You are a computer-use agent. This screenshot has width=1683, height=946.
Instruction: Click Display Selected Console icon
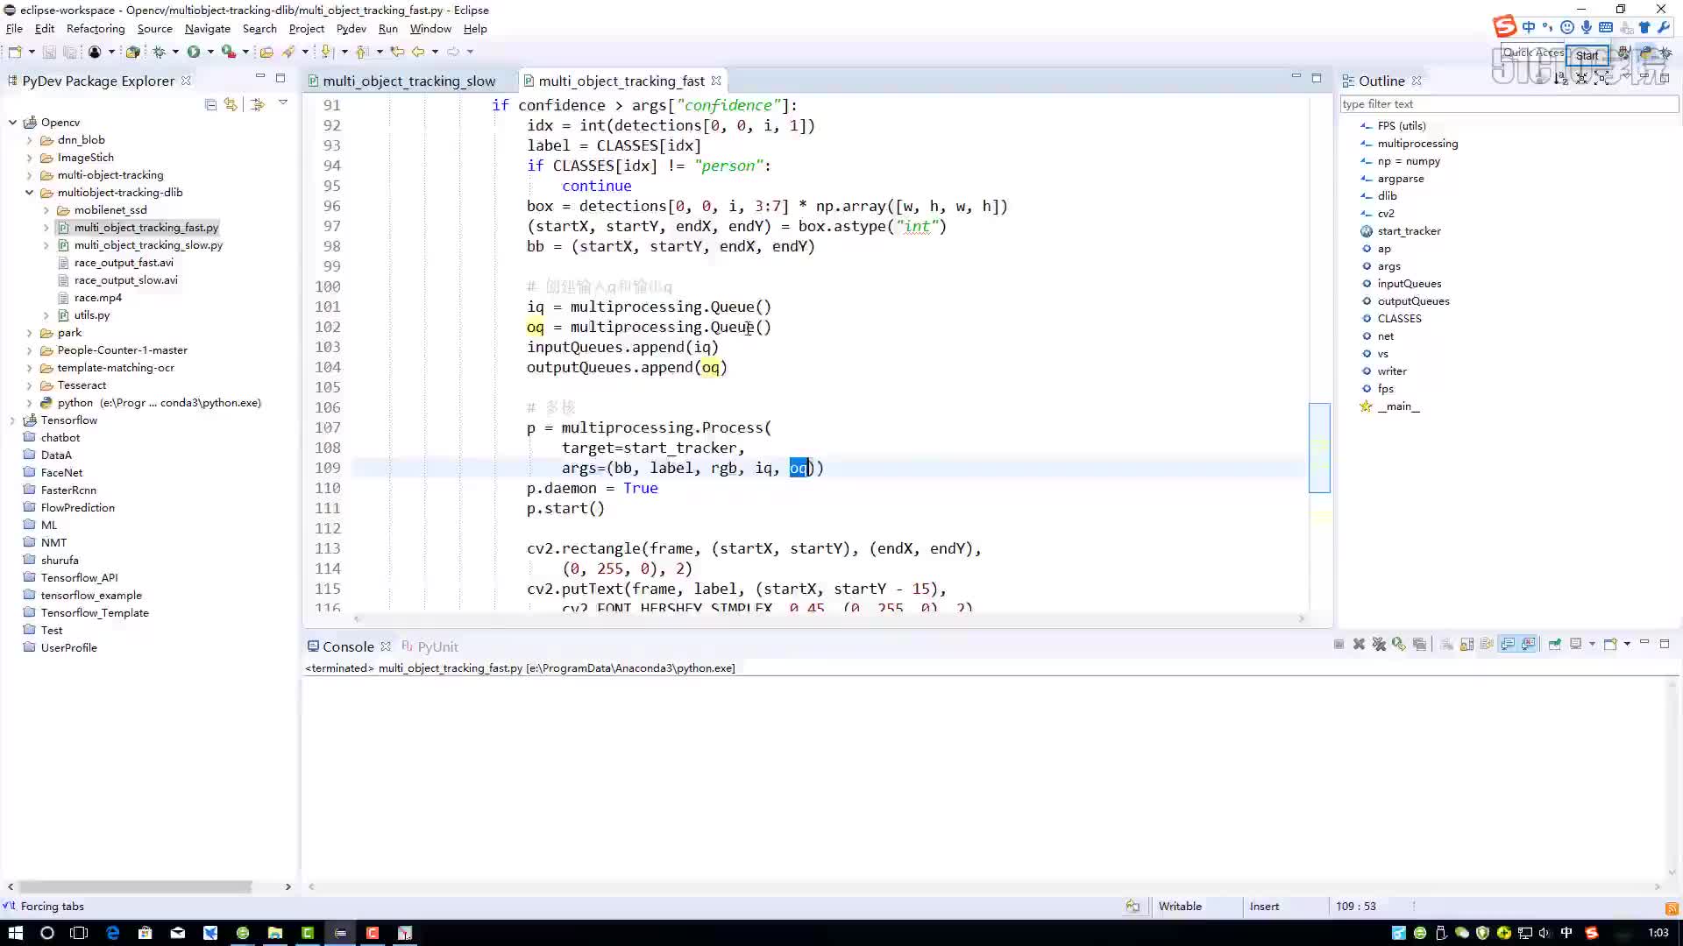1575,644
